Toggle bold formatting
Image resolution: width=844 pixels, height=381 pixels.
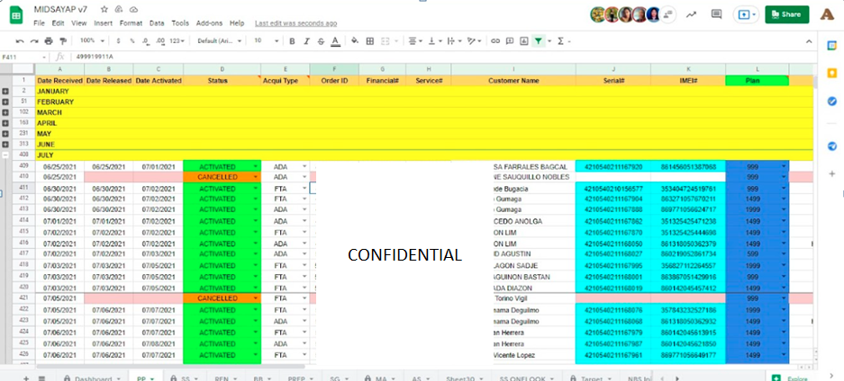[292, 40]
